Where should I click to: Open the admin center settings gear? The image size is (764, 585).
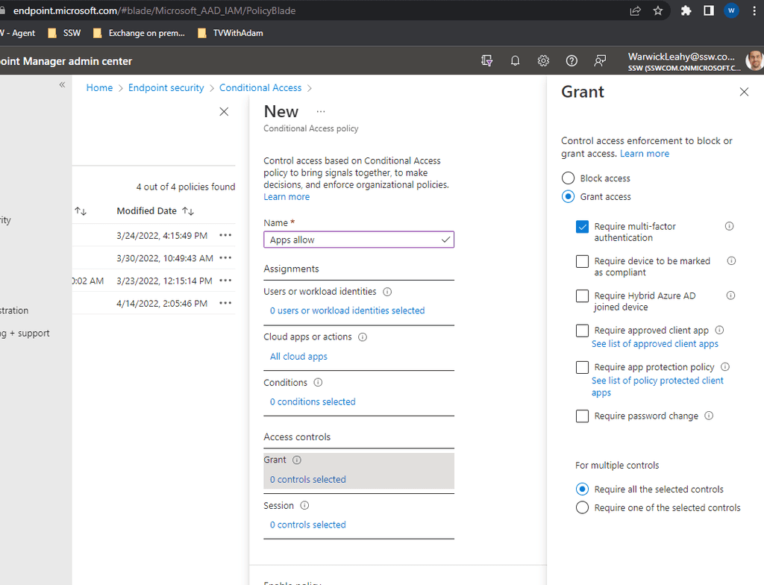pyautogui.click(x=543, y=60)
